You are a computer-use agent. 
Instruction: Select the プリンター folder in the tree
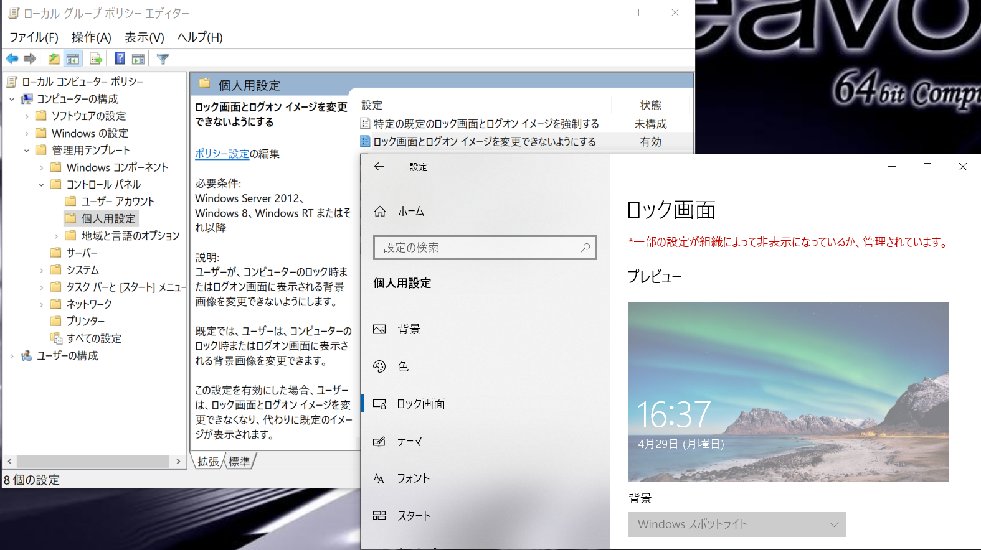pos(85,321)
